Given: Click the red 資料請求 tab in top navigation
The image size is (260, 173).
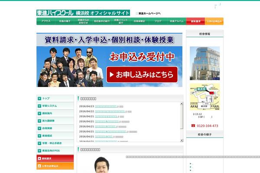Looking at the screenshot, I should pos(196,21).
